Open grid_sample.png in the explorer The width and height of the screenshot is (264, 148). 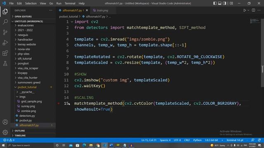click(x=31, y=102)
